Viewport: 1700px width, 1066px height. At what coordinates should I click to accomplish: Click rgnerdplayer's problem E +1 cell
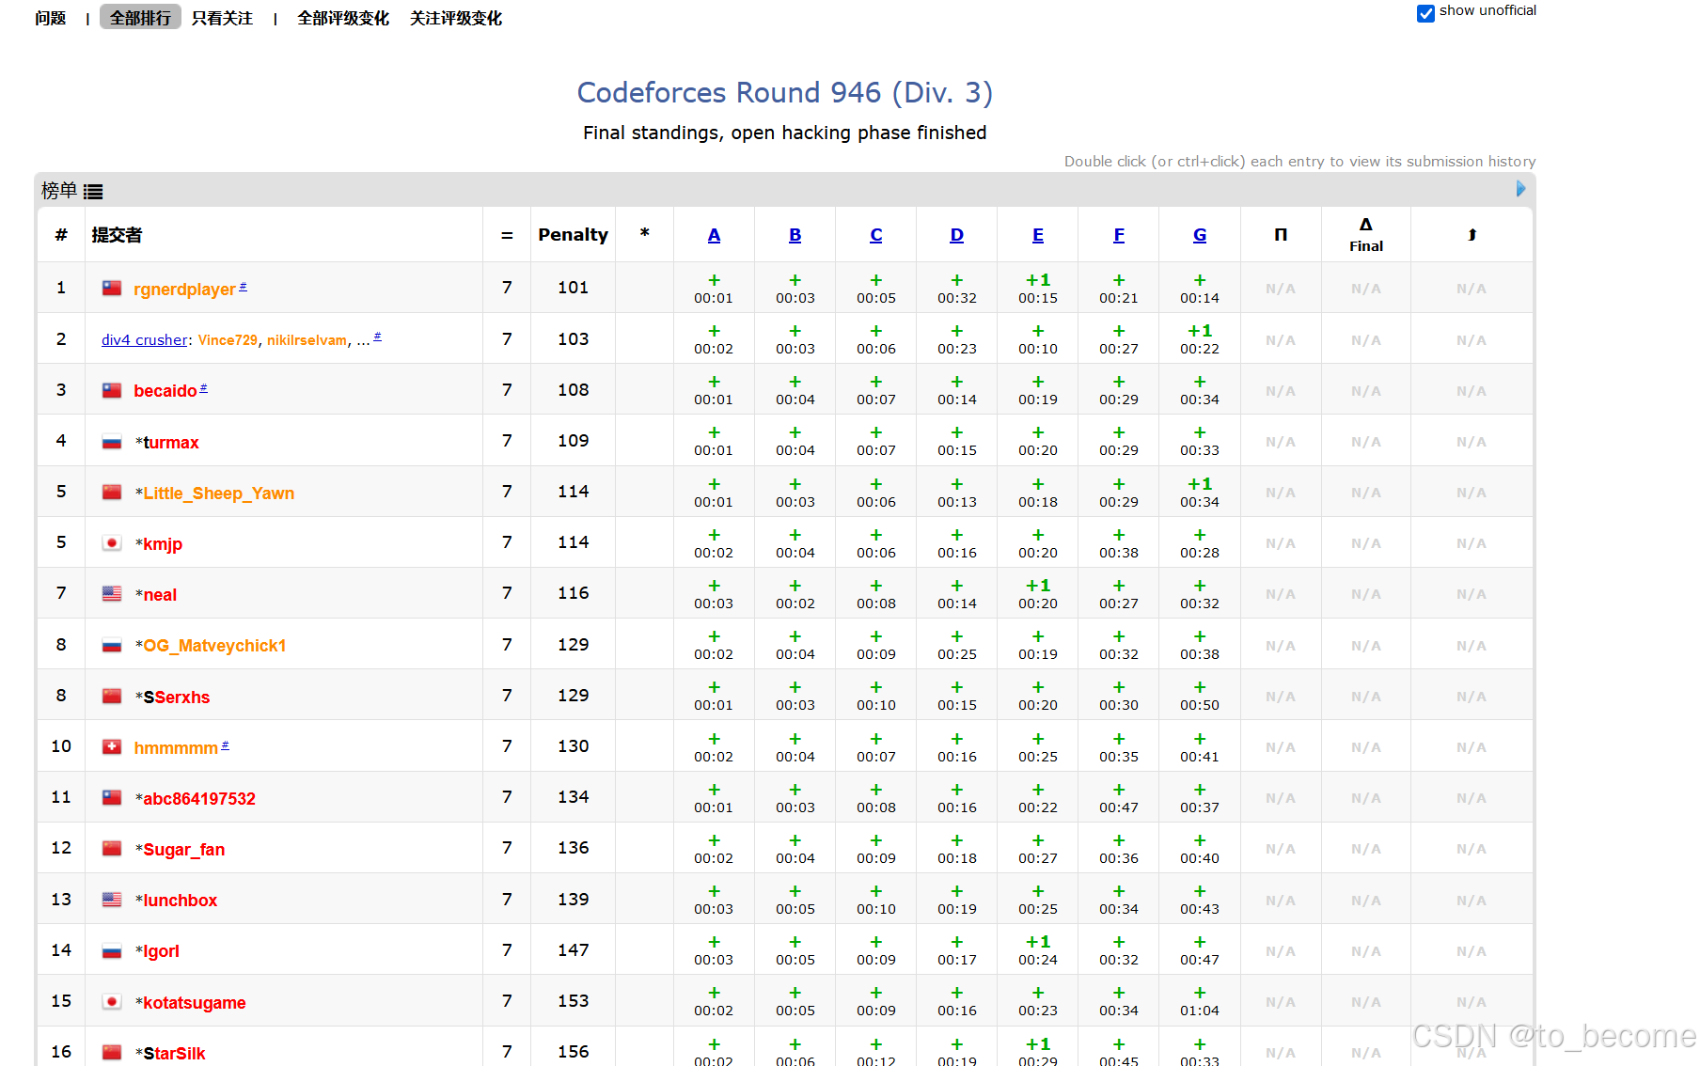point(1038,288)
